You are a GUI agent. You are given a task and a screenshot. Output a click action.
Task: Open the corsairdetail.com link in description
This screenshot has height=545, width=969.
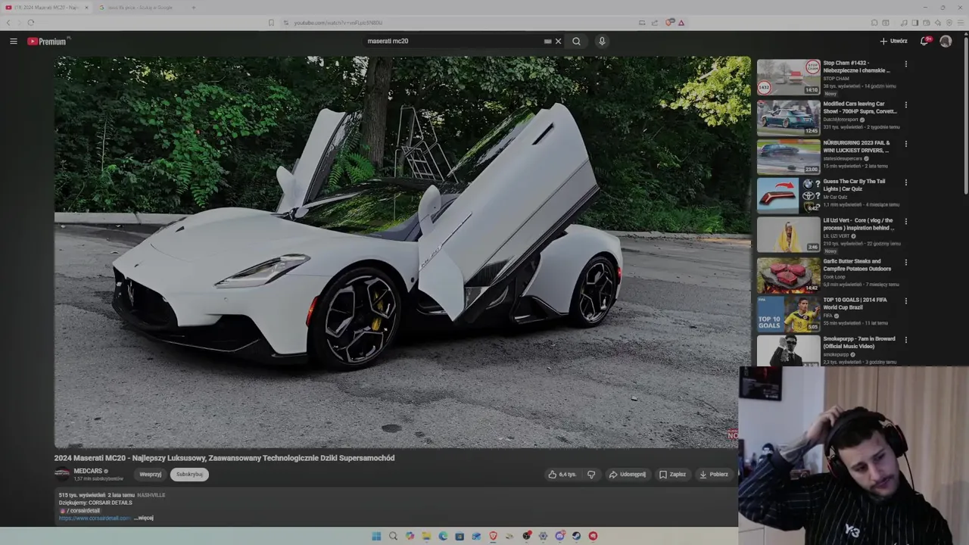pos(95,519)
